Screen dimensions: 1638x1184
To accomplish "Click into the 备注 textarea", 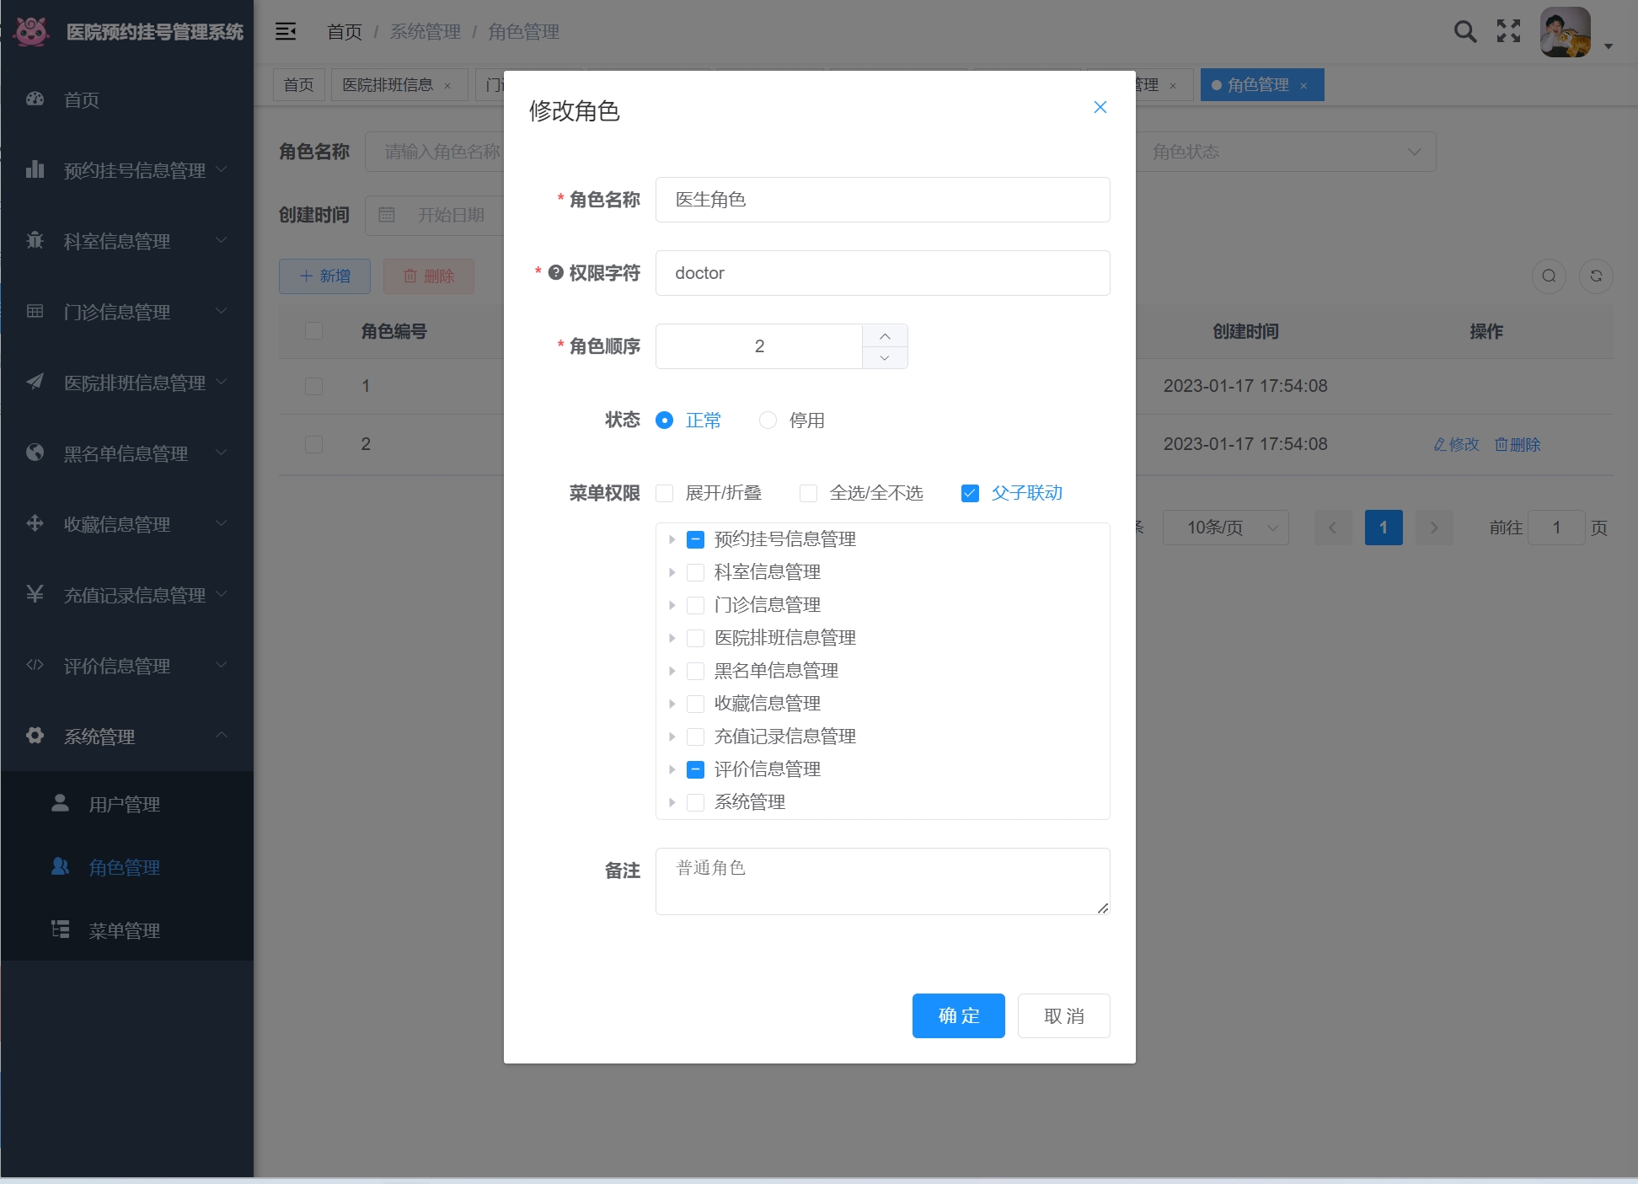I will pos(882,881).
